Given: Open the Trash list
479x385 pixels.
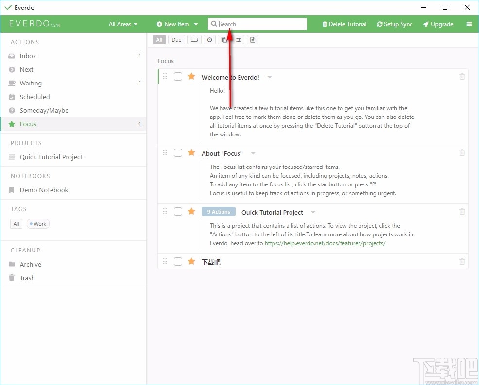Looking at the screenshot, I should point(73,278).
